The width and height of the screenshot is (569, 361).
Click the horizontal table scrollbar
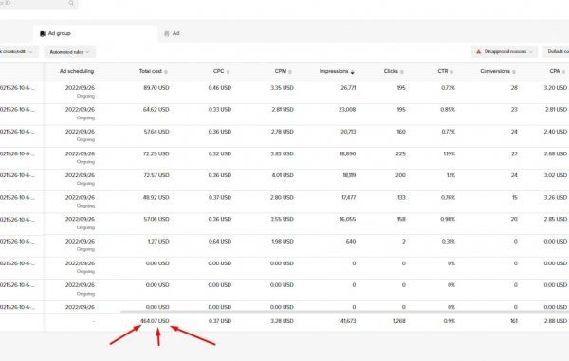pos(344,312)
